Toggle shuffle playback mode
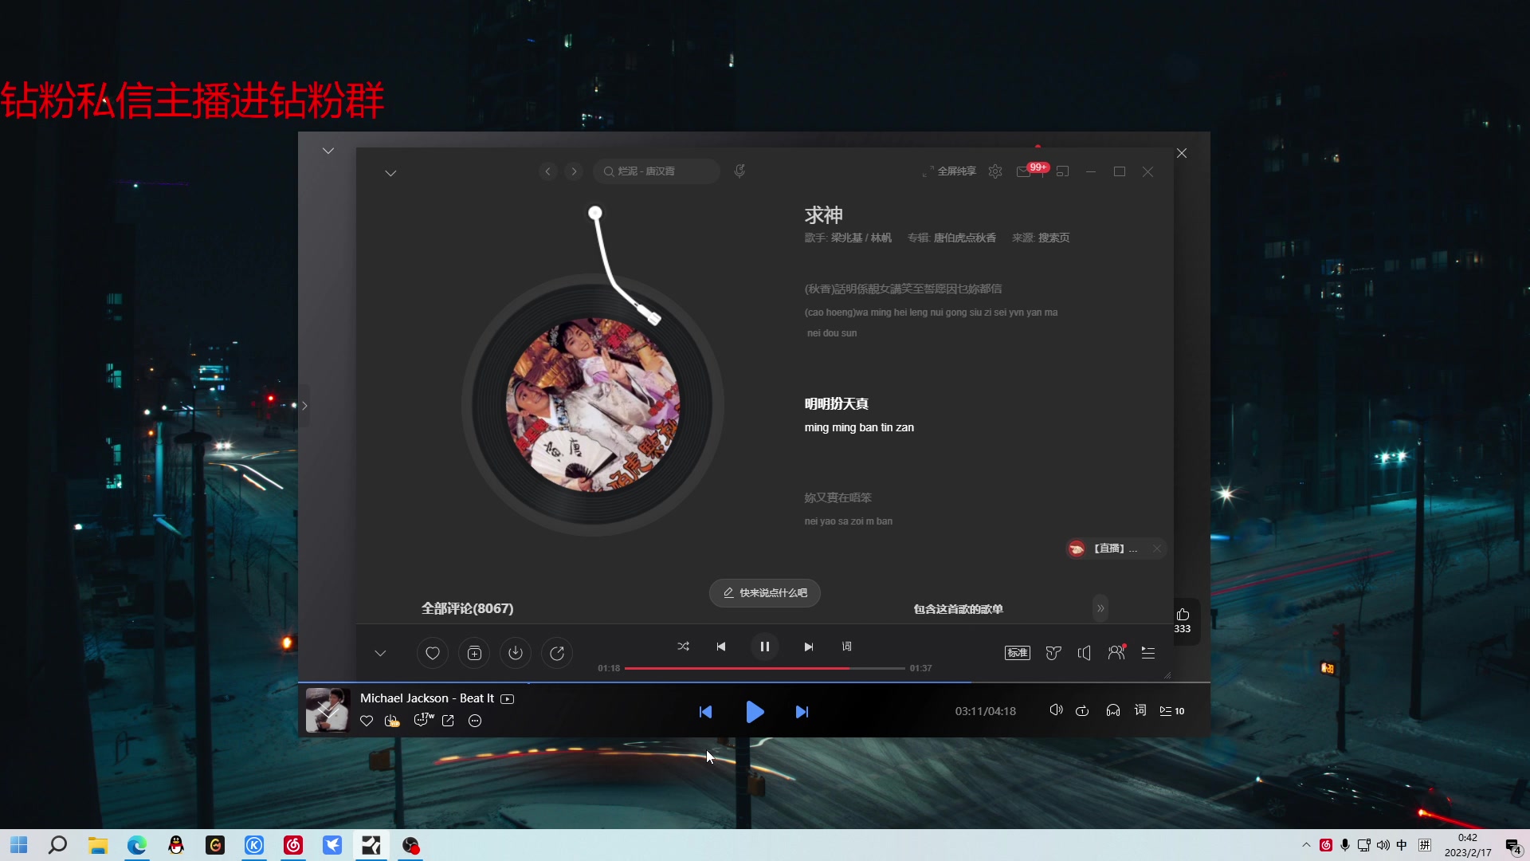The width and height of the screenshot is (1530, 861). pyautogui.click(x=683, y=647)
